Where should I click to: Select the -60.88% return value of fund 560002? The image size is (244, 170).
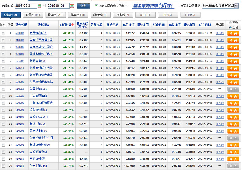click(69, 33)
